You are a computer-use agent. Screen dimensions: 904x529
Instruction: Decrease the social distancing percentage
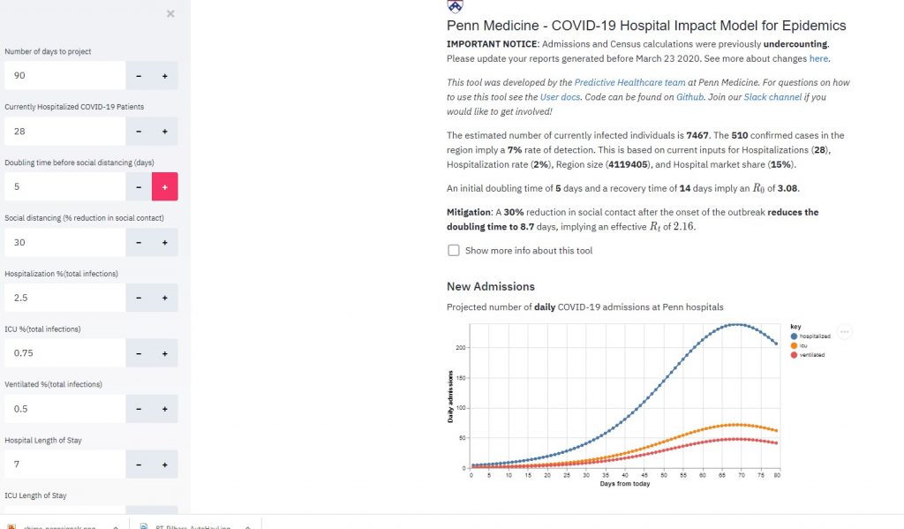(x=139, y=242)
